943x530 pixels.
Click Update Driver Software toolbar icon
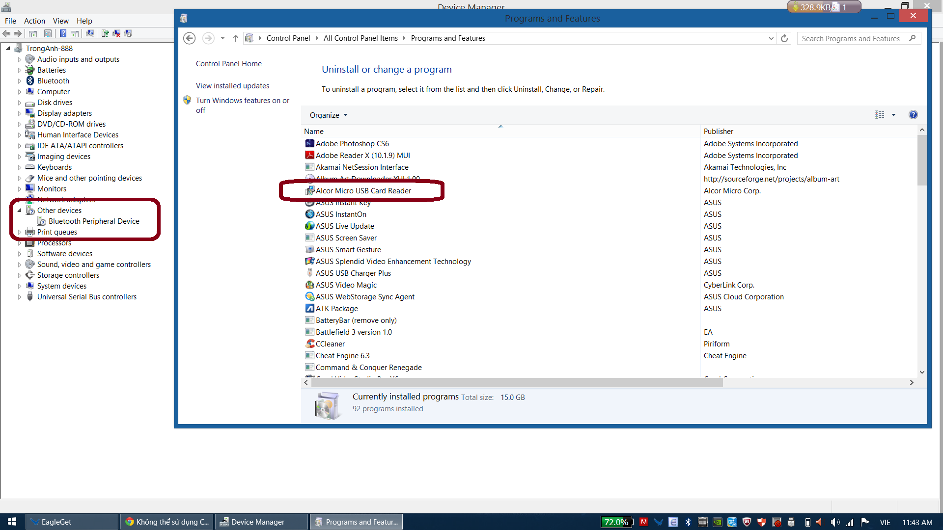(105, 34)
